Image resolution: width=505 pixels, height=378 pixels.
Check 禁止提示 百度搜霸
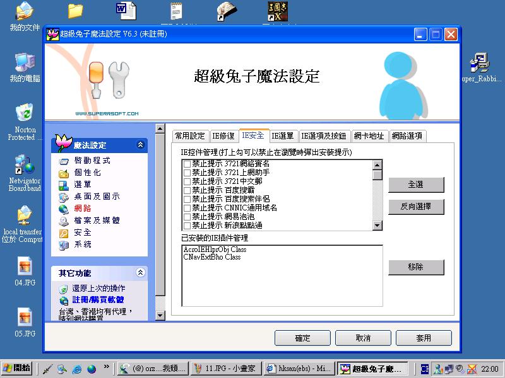187,190
